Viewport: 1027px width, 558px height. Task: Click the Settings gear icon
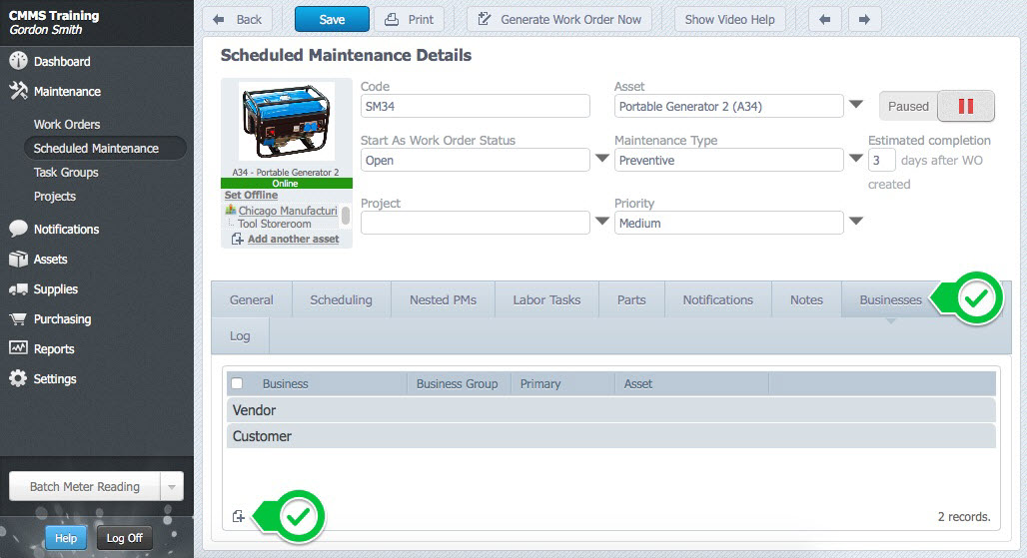[x=18, y=378]
